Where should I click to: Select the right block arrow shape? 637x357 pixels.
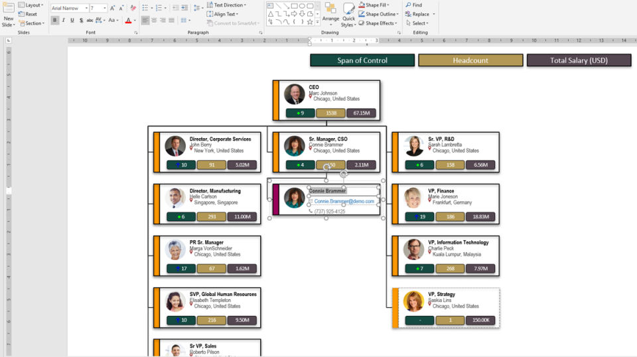(x=294, y=14)
